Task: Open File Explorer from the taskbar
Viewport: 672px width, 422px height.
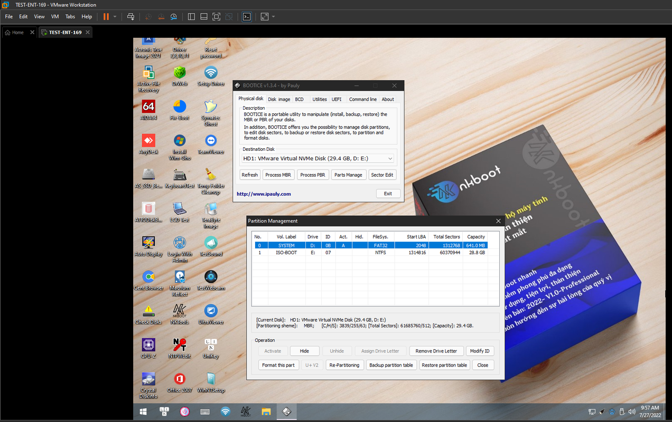Action: coord(266,411)
